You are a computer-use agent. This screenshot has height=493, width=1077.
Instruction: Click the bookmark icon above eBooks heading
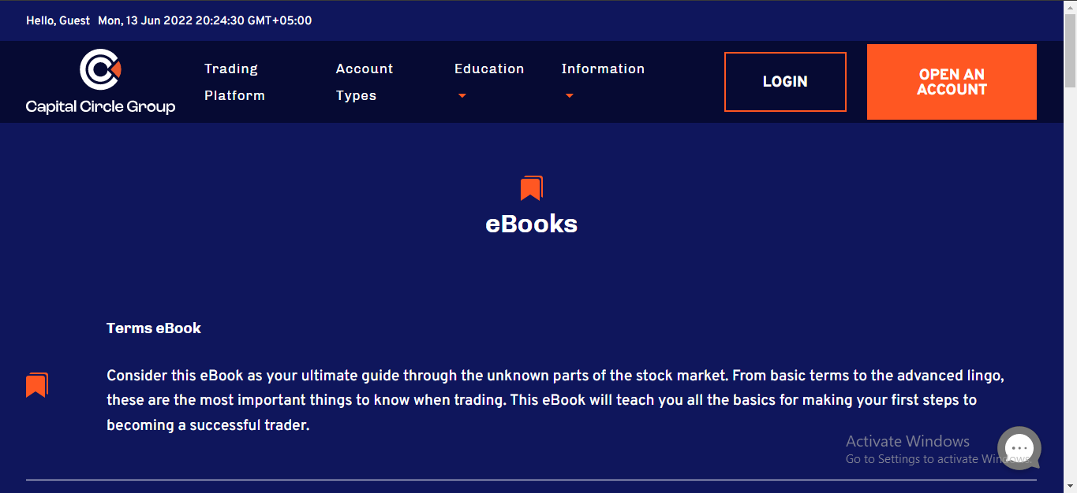point(531,188)
